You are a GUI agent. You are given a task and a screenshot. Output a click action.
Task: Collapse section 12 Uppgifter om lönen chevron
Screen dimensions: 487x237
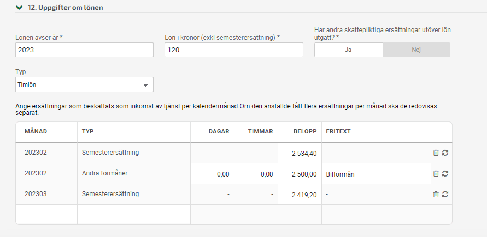pyautogui.click(x=19, y=8)
